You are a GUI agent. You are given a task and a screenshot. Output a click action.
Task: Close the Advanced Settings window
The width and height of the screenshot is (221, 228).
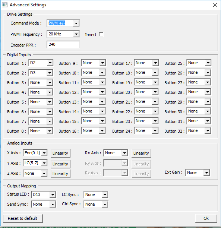coord(215,5)
